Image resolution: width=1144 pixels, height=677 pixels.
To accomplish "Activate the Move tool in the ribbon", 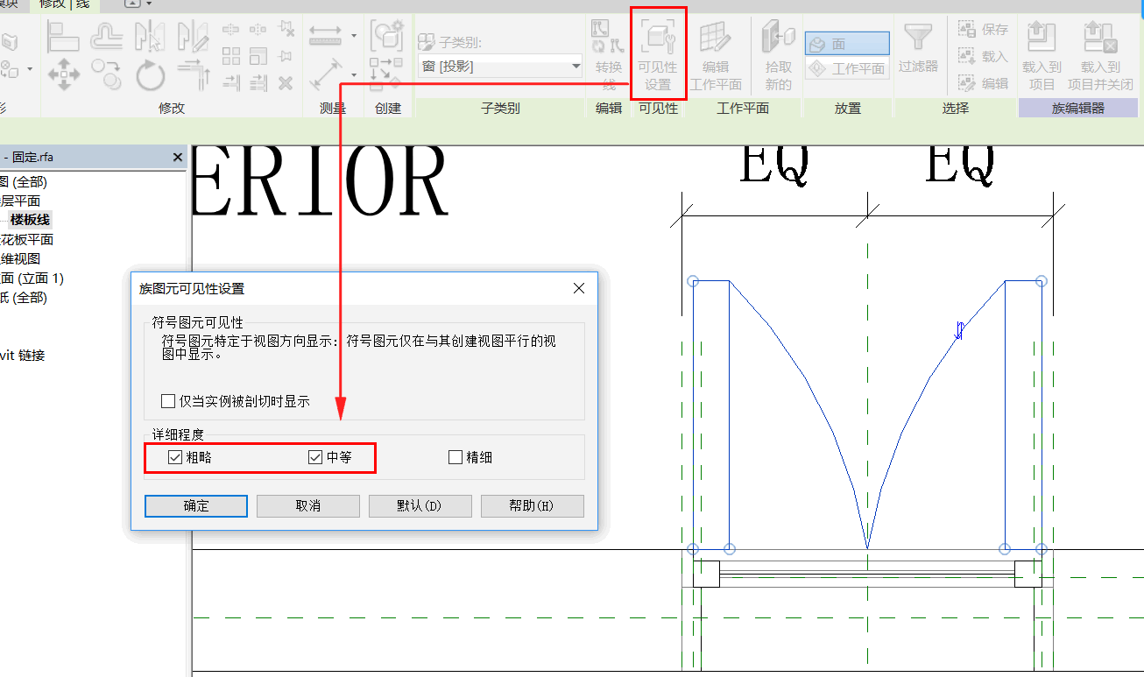I will 63,74.
